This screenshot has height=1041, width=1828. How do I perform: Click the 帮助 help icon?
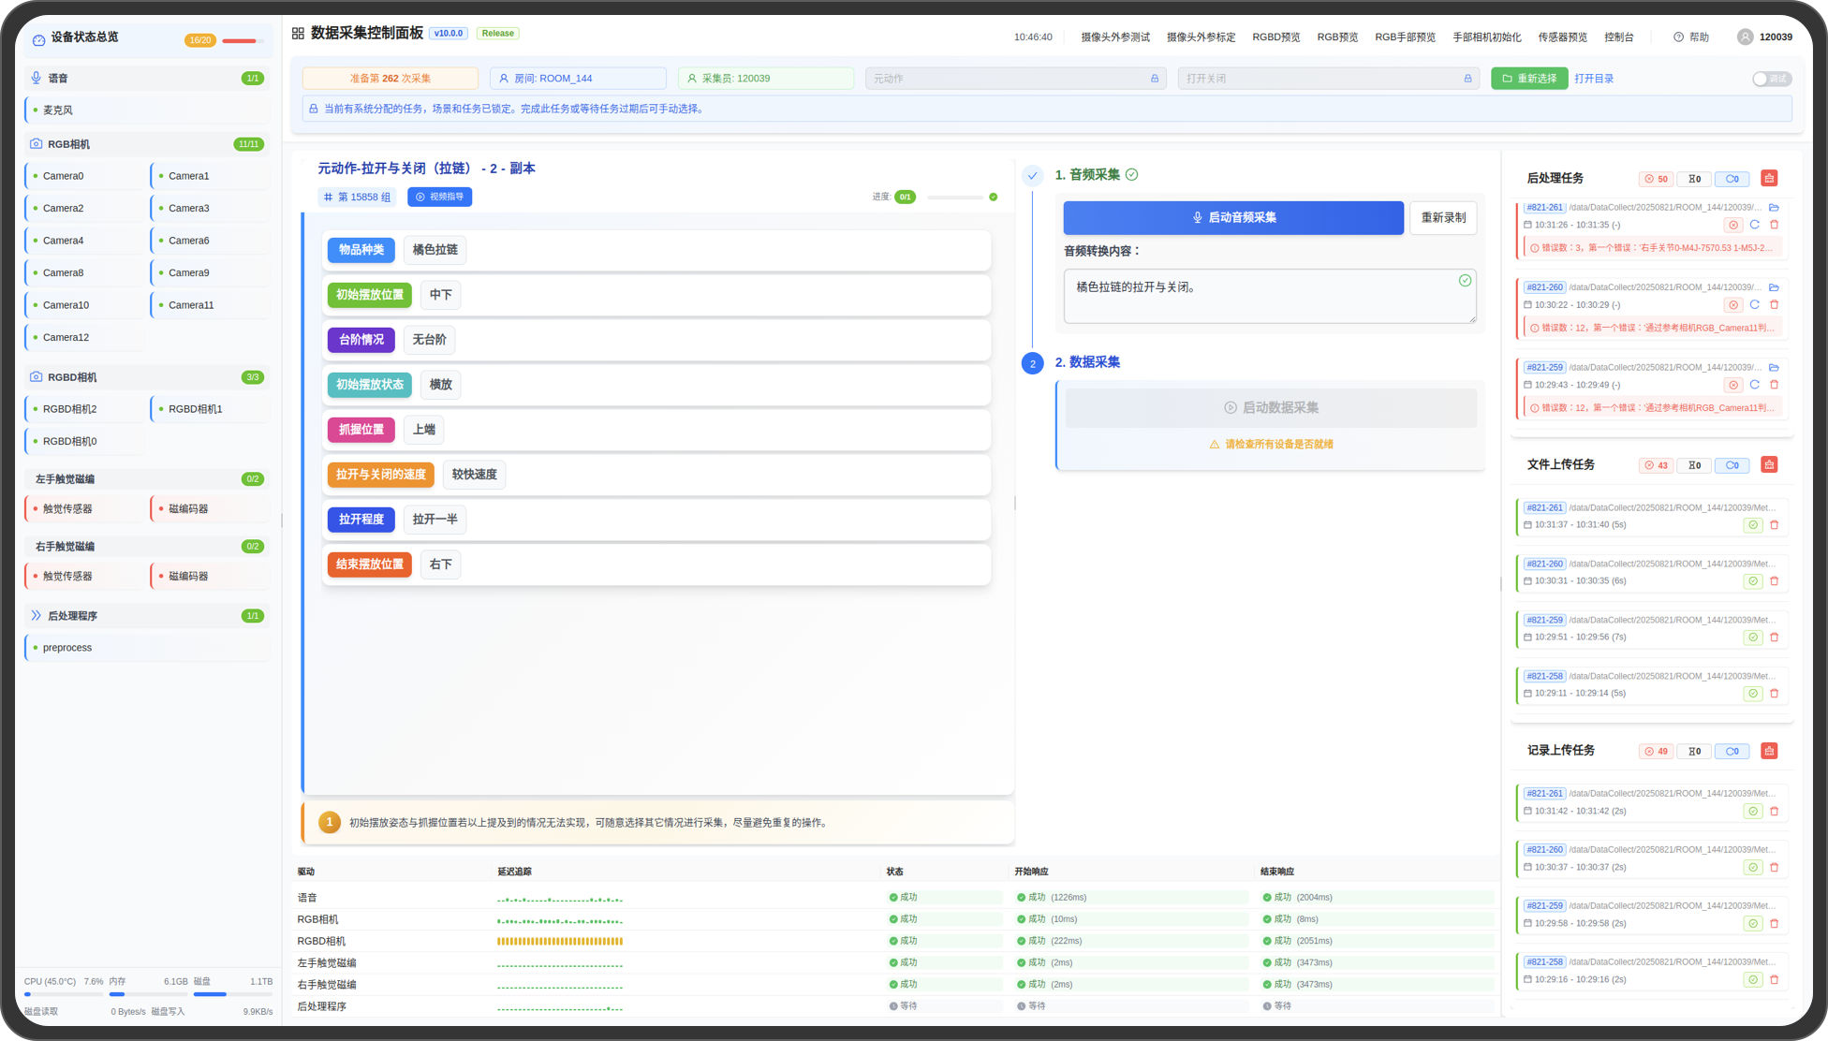[1678, 37]
